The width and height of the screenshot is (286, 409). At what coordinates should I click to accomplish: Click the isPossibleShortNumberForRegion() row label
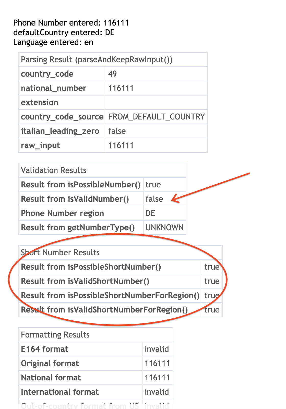tap(110, 295)
